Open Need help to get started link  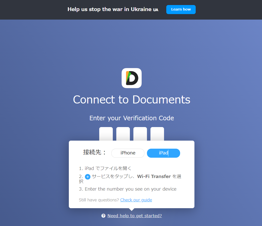coord(135,216)
